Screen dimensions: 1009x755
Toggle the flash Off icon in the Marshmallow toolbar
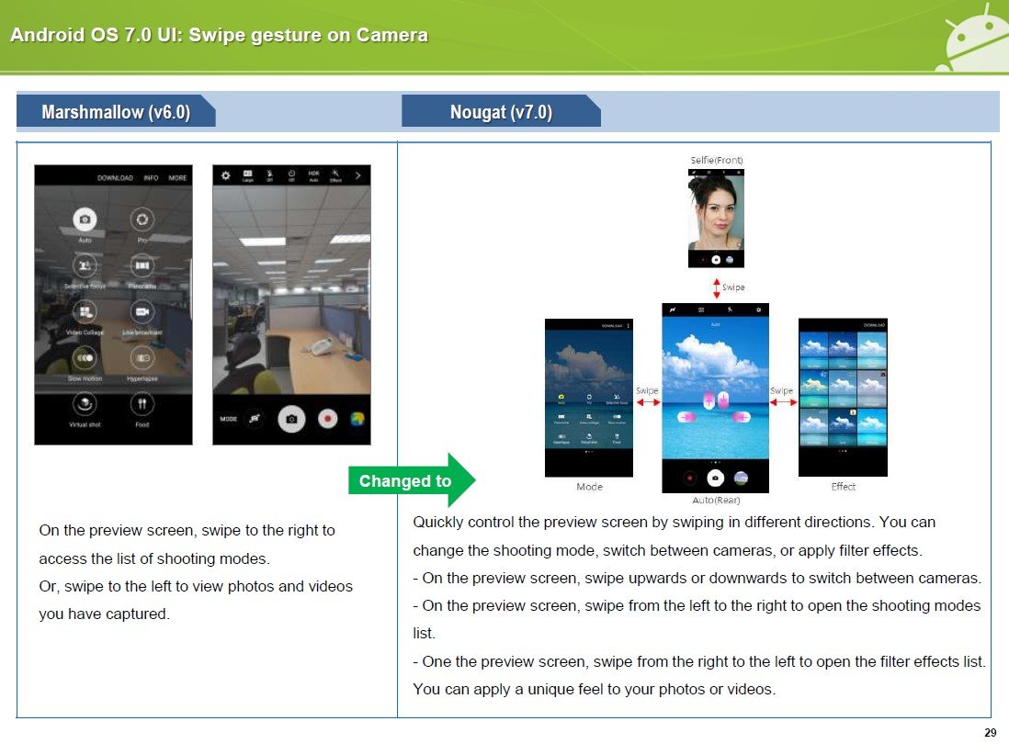tap(269, 175)
